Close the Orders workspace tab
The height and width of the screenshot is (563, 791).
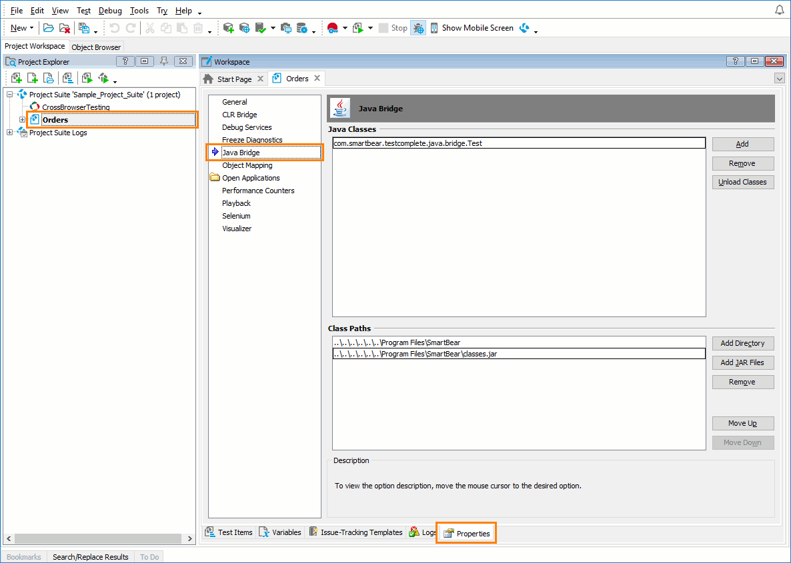pos(317,78)
